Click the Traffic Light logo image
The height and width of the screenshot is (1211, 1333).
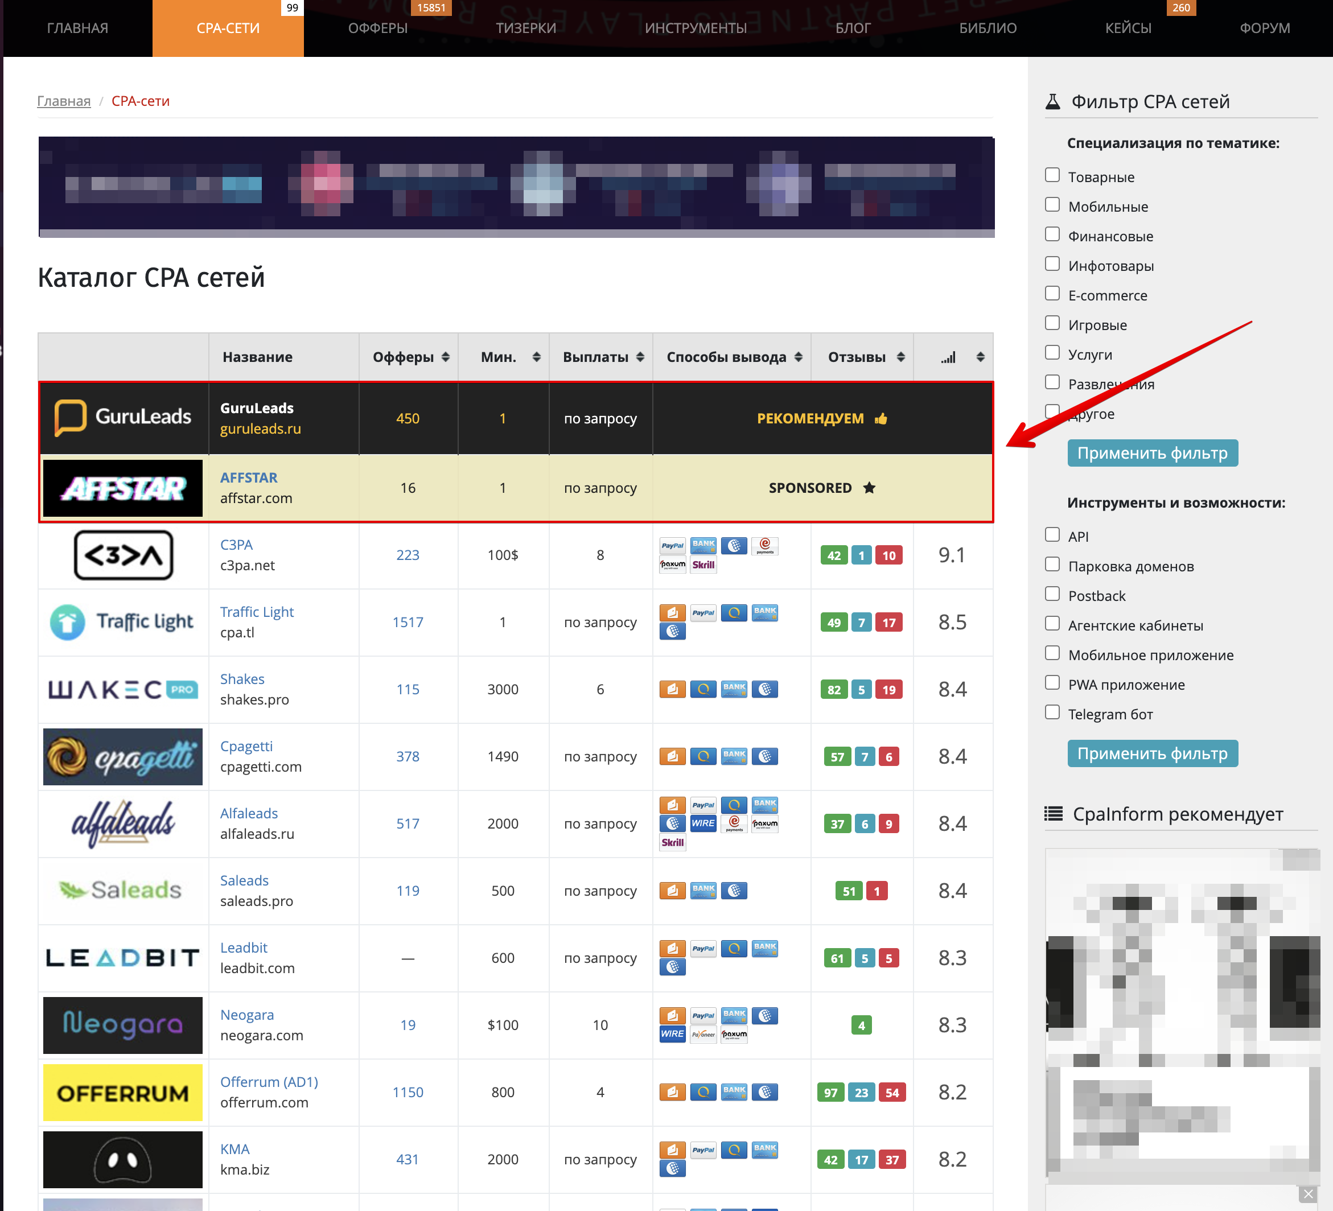click(123, 622)
